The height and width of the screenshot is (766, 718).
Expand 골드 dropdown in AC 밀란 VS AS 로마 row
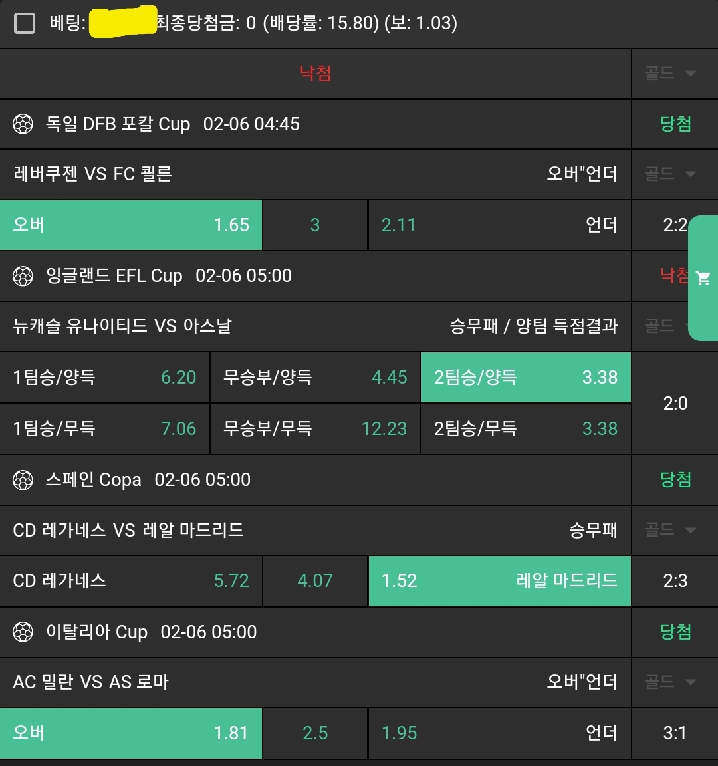tap(669, 682)
